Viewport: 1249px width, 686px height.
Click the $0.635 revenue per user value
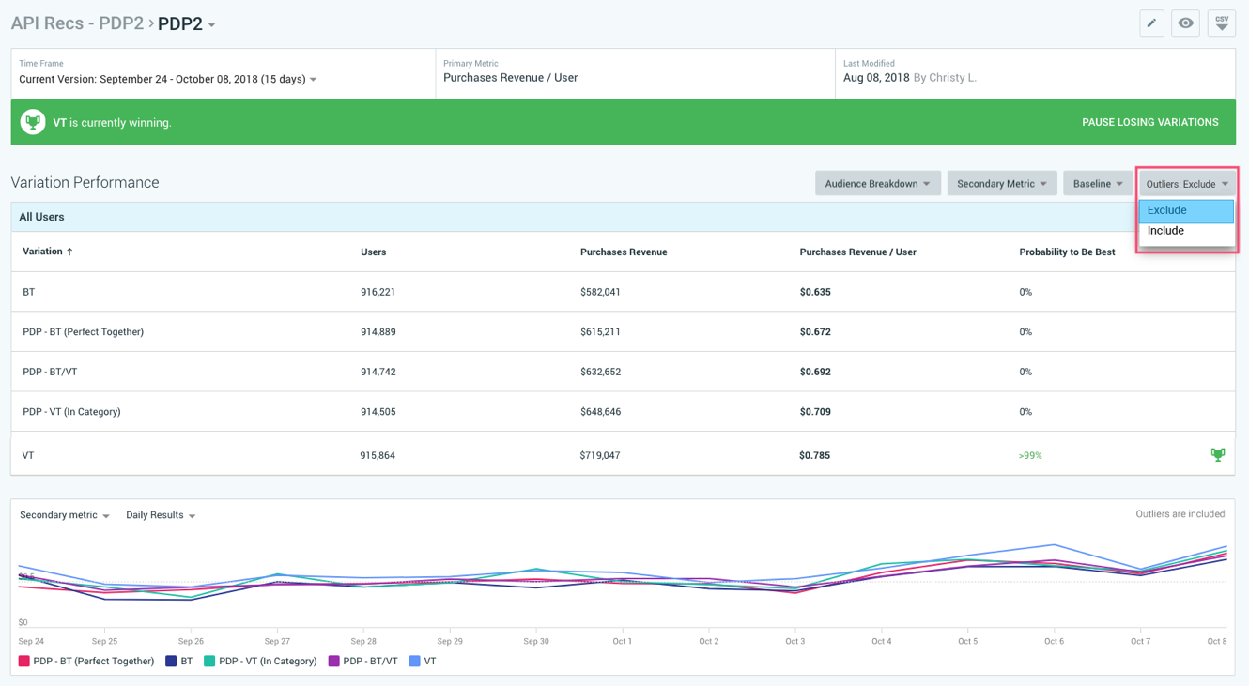(x=815, y=292)
